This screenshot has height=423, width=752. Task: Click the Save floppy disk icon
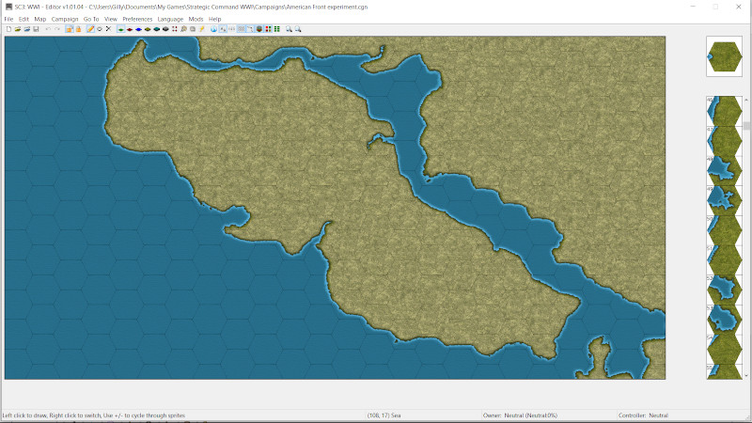pos(36,29)
